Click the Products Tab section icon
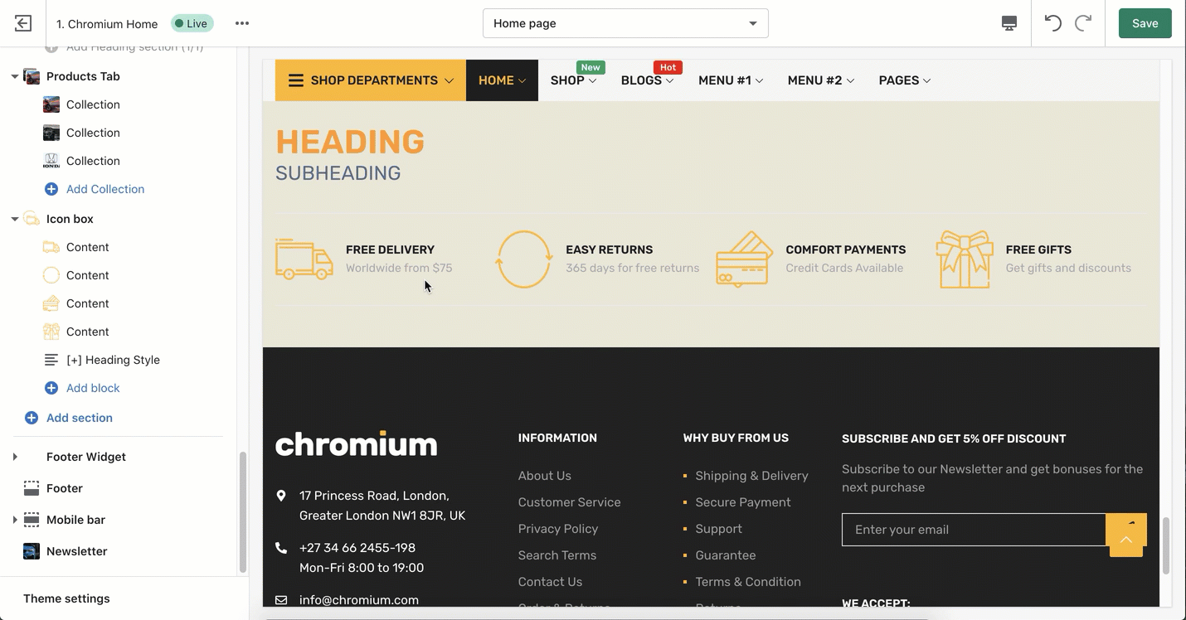The image size is (1186, 620). [x=32, y=76]
